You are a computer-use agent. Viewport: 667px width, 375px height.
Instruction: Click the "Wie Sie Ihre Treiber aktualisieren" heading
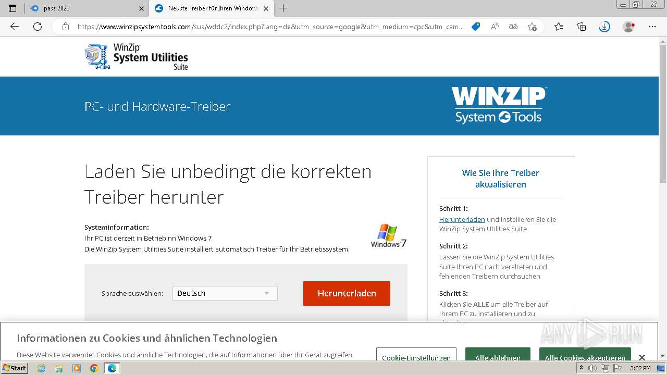pyautogui.click(x=500, y=179)
